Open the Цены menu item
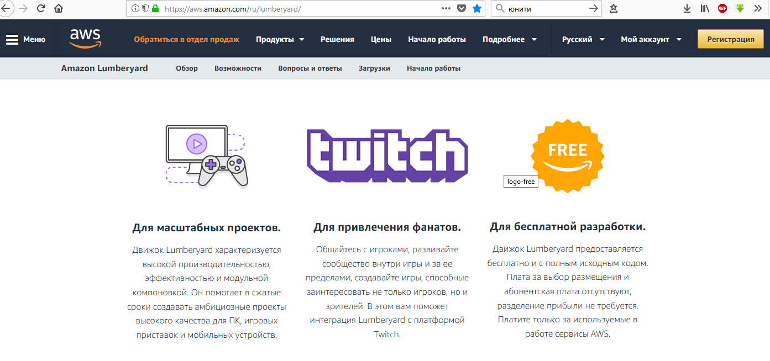 pyautogui.click(x=381, y=39)
